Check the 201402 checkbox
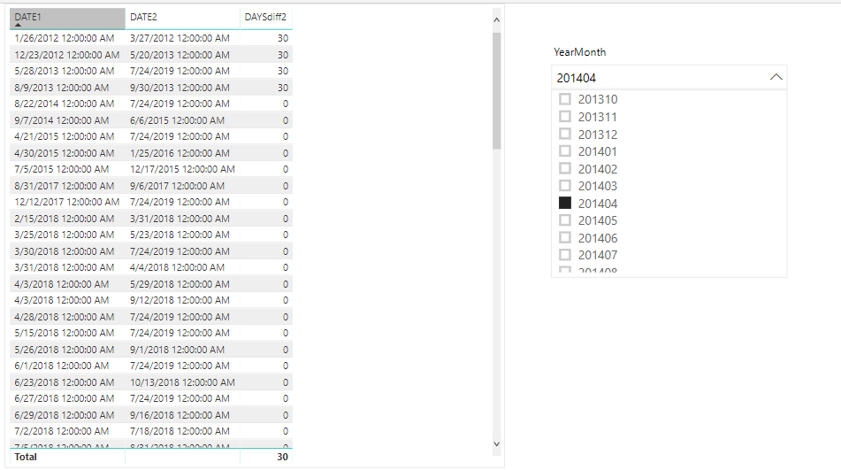841x470 pixels. 565,168
